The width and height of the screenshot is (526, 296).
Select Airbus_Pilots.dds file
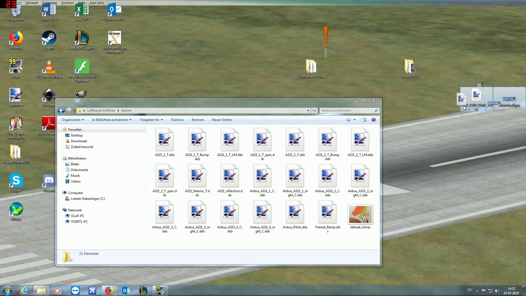[x=295, y=215]
